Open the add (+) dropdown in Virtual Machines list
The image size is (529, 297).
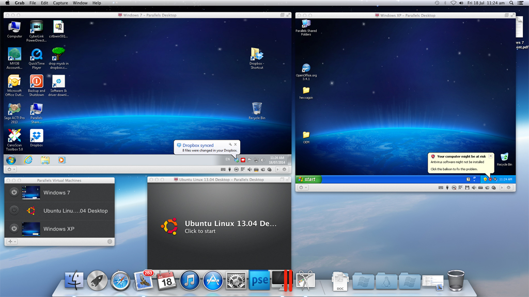[12, 241]
